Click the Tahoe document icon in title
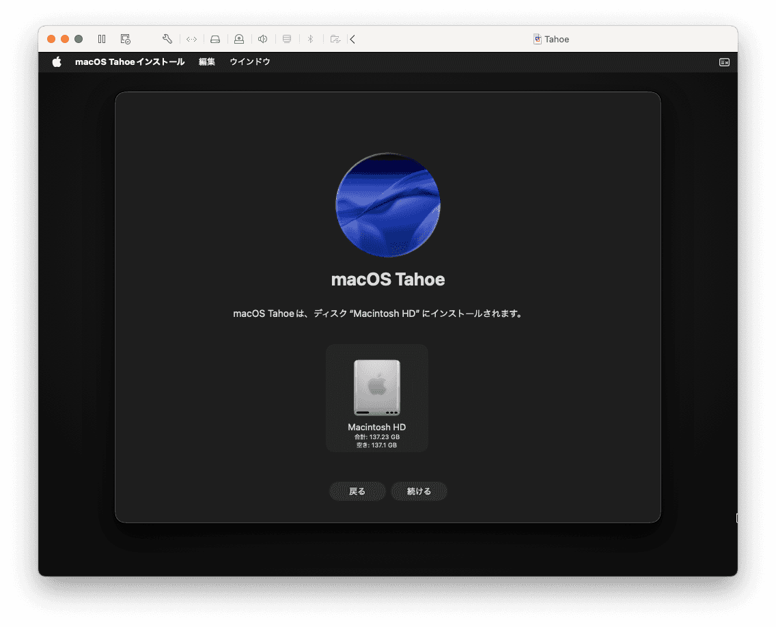 (538, 39)
